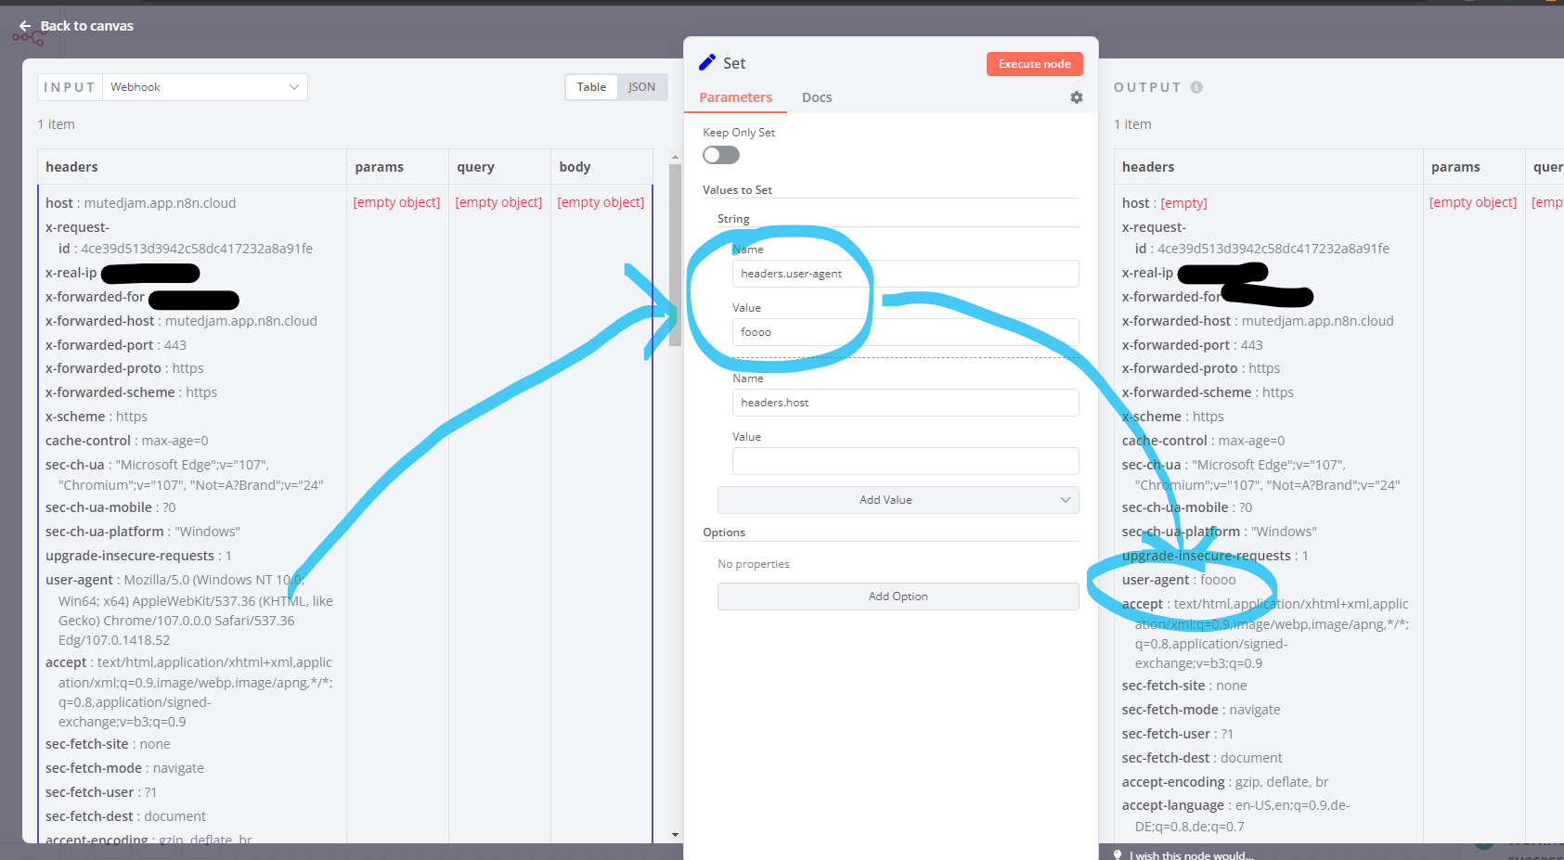Click the Add Option button
1564x860 pixels.
[x=897, y=597]
